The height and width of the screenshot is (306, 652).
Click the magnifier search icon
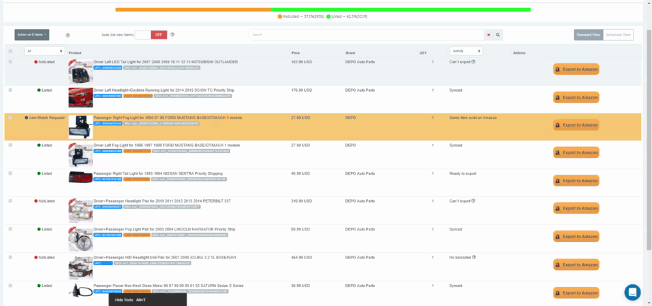tap(498, 35)
